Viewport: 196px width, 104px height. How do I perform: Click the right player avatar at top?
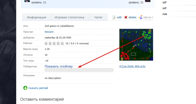tap(148, 1)
